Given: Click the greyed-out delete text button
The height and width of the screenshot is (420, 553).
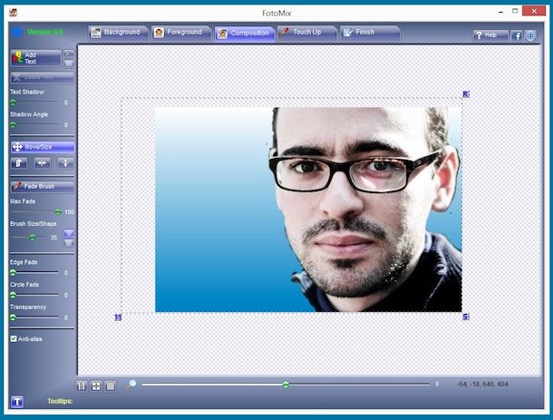Looking at the screenshot, I should pos(42,77).
